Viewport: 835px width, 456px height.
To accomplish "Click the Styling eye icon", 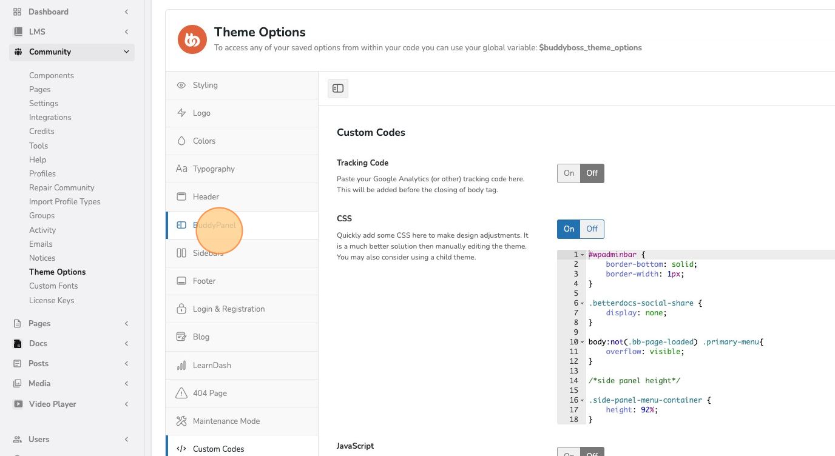I will coord(181,85).
